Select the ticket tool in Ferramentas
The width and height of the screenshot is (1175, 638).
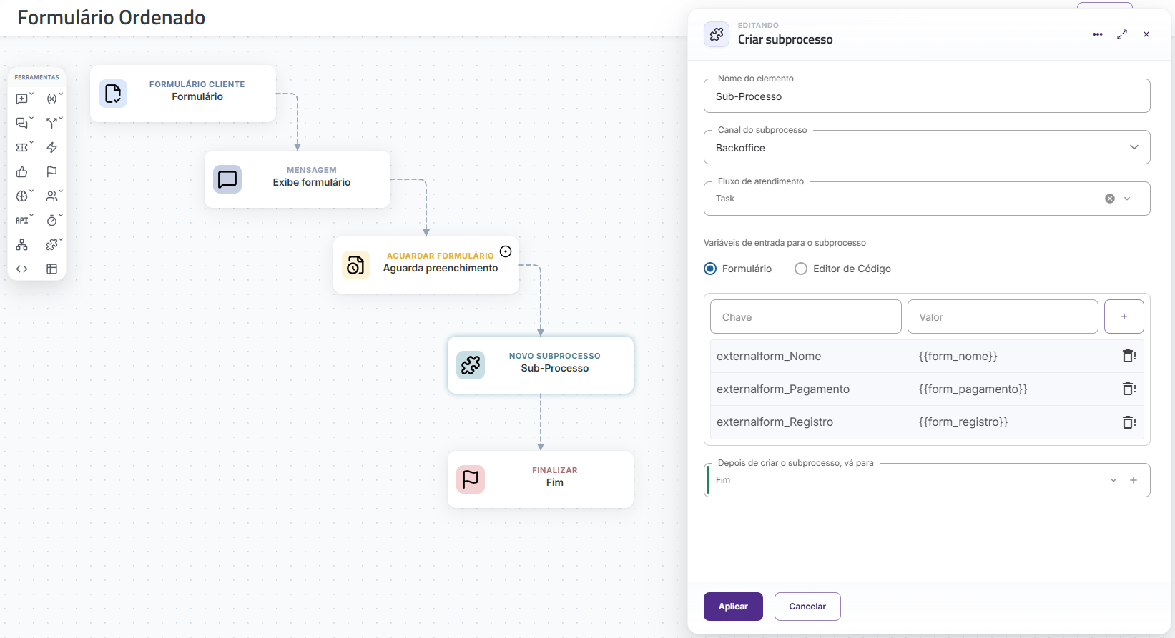tap(22, 148)
